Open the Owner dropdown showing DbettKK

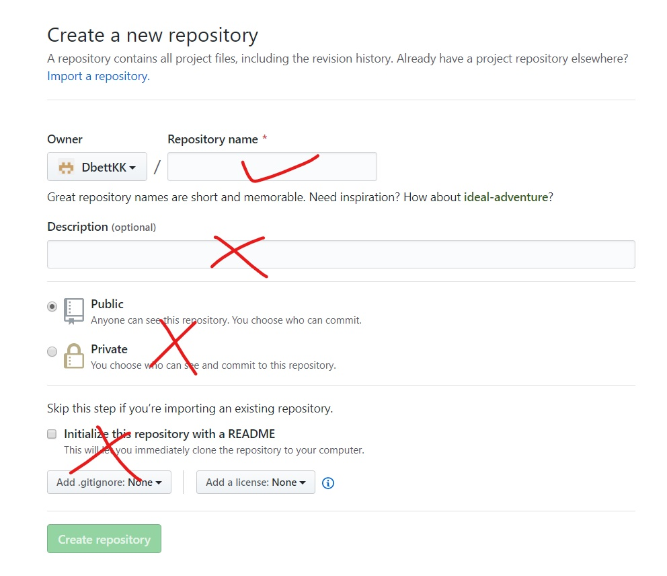pos(97,167)
